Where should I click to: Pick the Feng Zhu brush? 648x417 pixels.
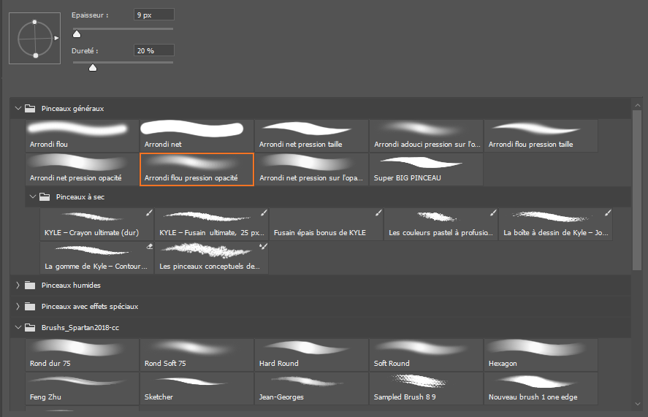[x=82, y=388]
